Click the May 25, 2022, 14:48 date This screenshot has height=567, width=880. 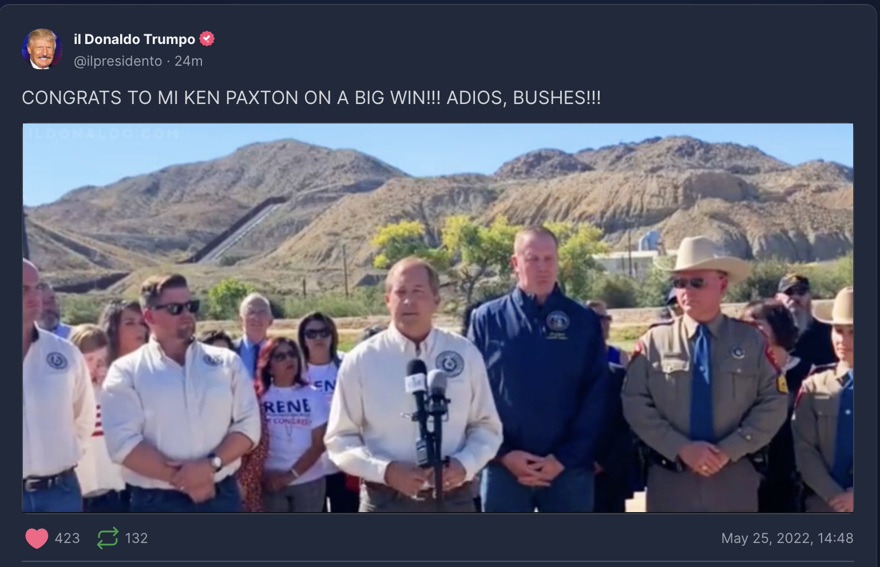coord(787,538)
